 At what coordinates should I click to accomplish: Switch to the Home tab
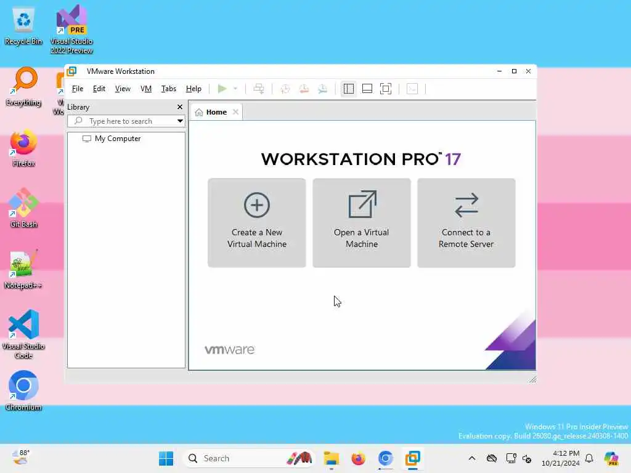[x=216, y=112]
